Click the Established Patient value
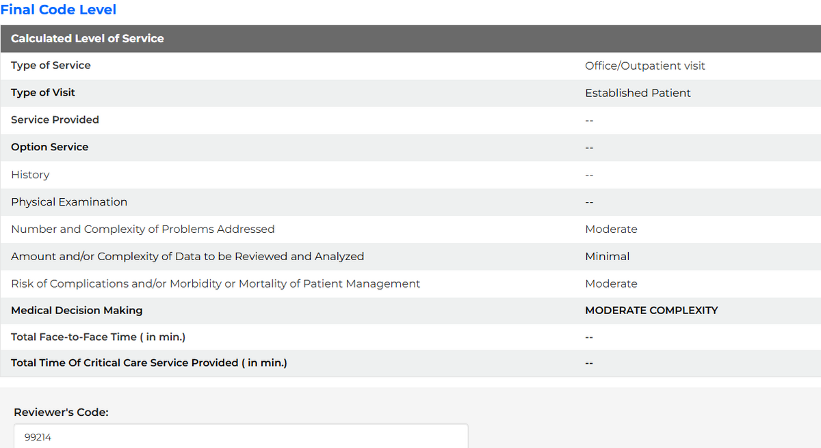Screen dimensions: 821x448 pyautogui.click(x=638, y=93)
